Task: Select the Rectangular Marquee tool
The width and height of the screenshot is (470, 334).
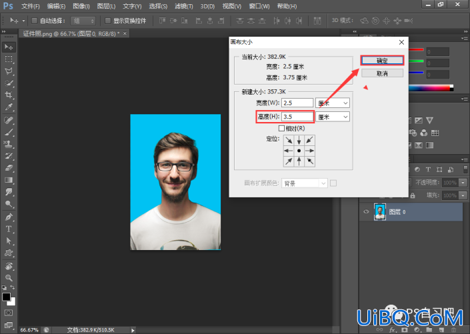Action: 9,59
